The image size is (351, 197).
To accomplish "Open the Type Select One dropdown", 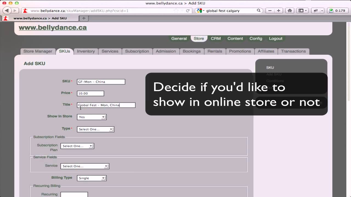I will [95, 129].
